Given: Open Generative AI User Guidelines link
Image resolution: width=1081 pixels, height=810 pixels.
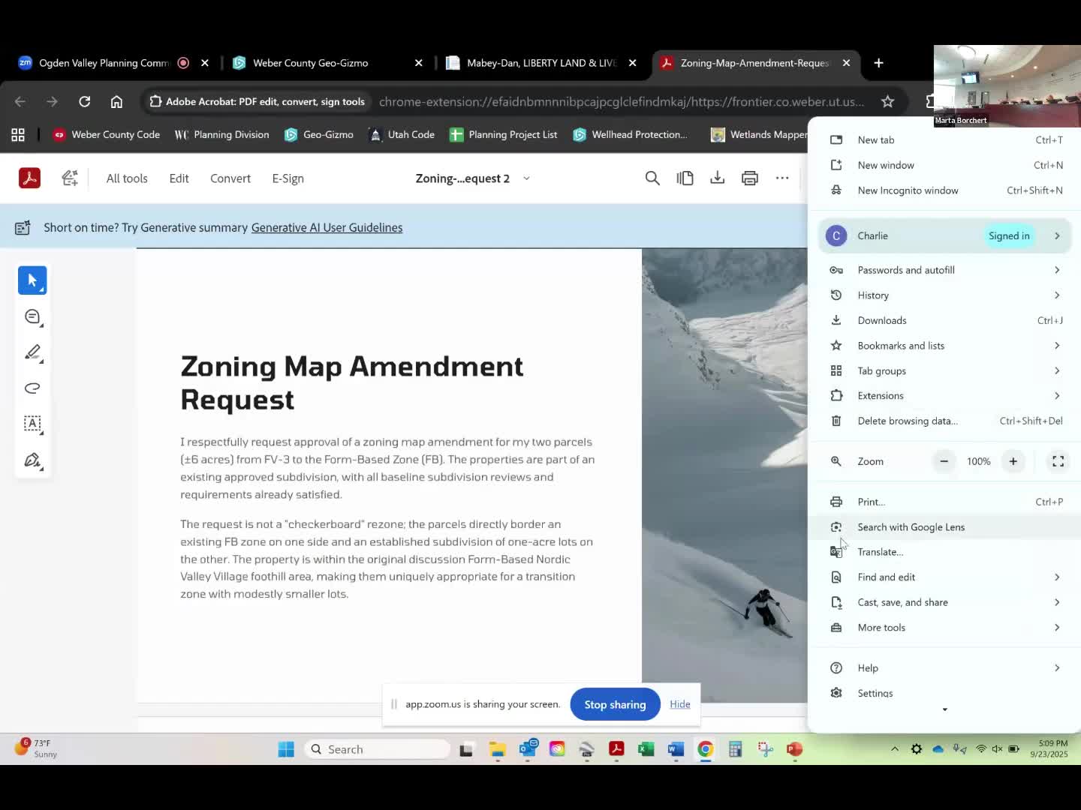Looking at the screenshot, I should (x=327, y=227).
